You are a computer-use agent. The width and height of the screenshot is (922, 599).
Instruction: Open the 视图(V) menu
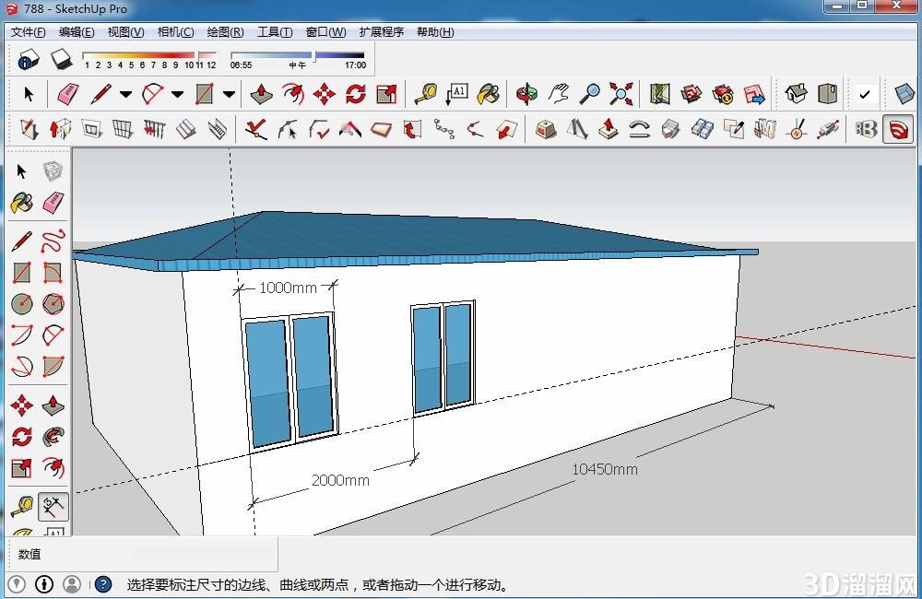click(x=125, y=31)
